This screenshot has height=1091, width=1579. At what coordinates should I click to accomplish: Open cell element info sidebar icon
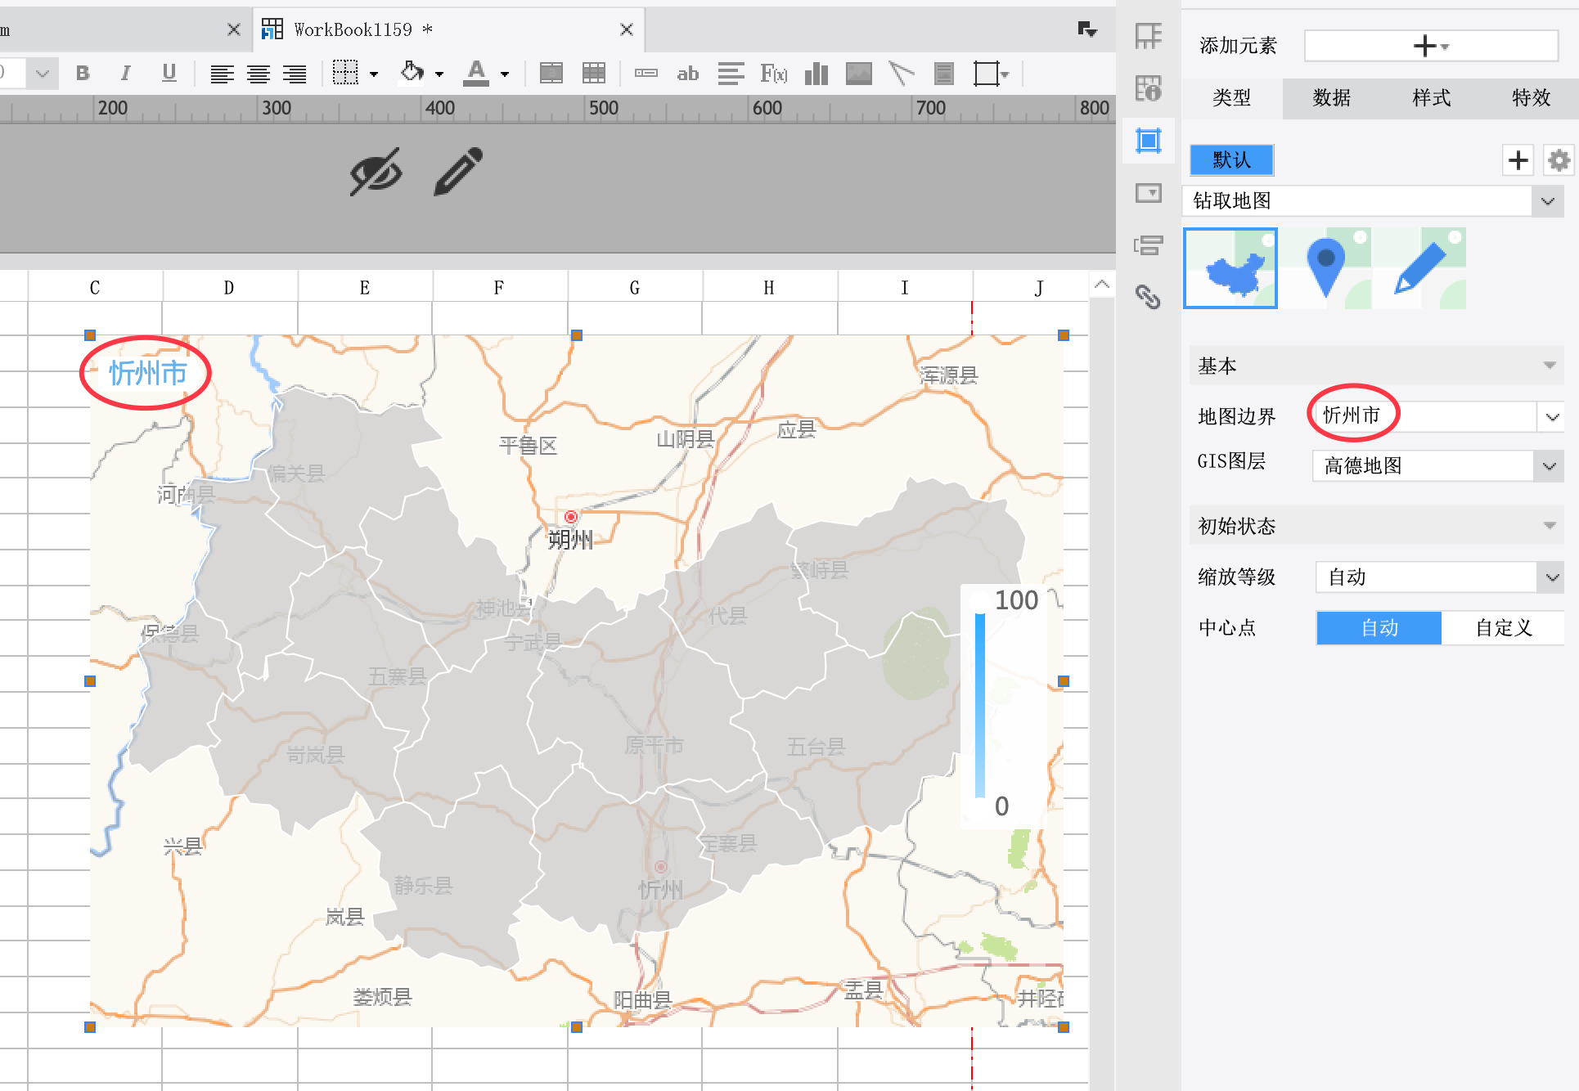pos(1148,88)
